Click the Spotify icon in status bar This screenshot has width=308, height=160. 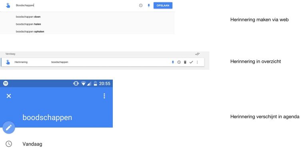(x=6, y=84)
